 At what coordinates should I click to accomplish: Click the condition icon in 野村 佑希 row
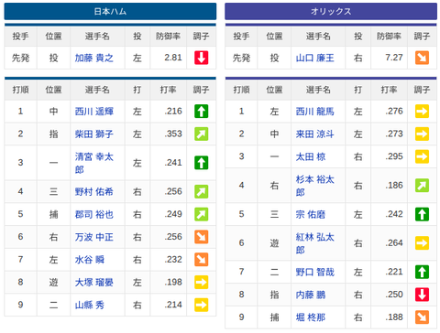click(x=202, y=191)
